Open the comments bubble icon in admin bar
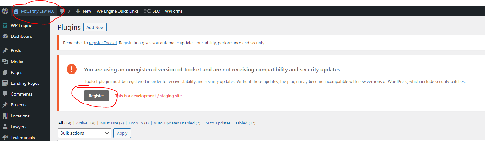This screenshot has width=485, height=141. point(62,11)
